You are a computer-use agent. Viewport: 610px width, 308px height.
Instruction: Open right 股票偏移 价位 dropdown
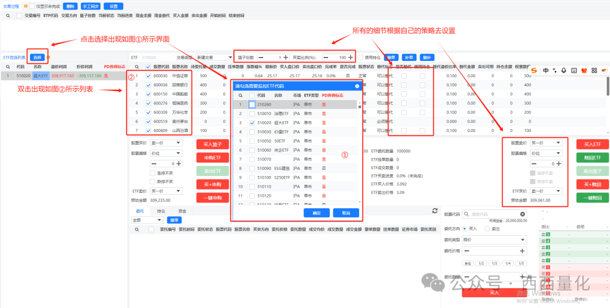pyautogui.click(x=546, y=153)
